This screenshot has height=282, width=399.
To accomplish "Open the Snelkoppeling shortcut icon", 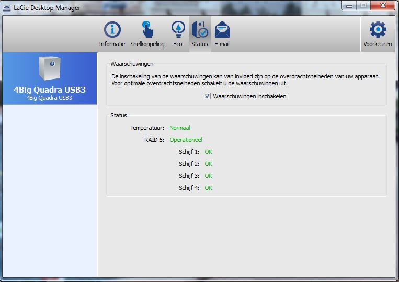I will pos(147,30).
